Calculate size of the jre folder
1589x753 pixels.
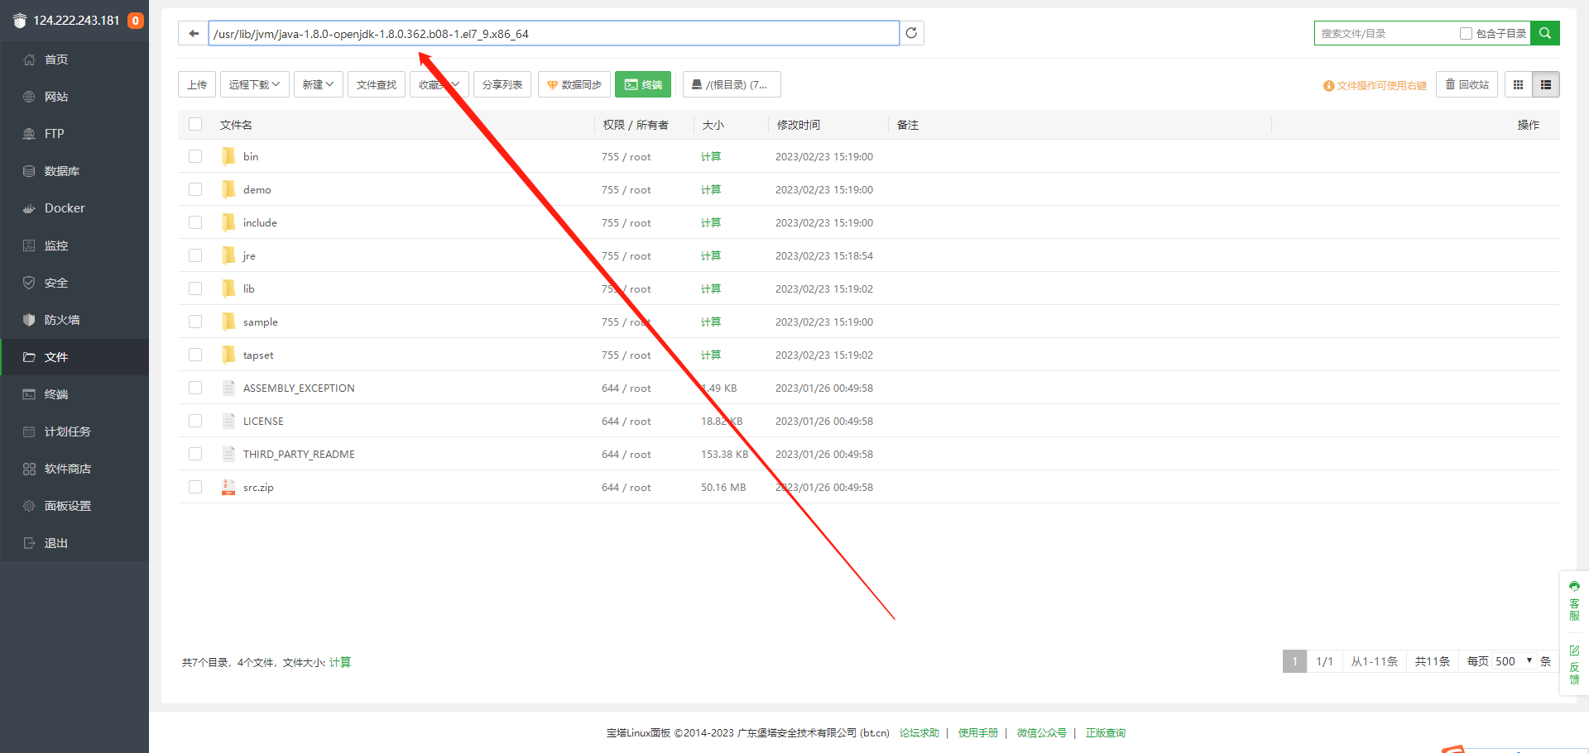(x=711, y=256)
